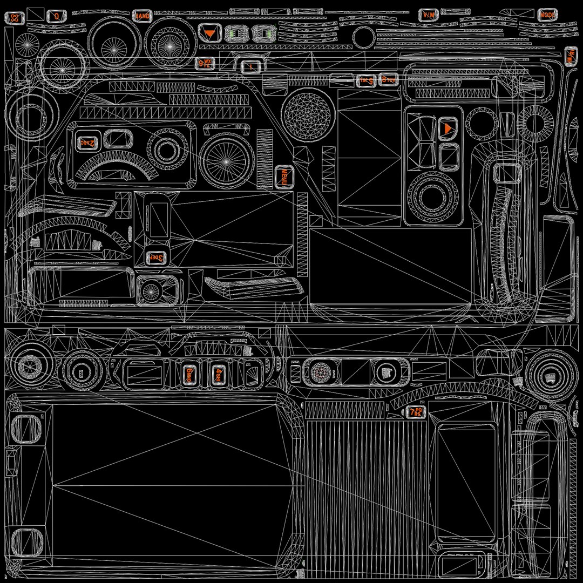Click the orange MENU key label
The height and width of the screenshot is (583, 583).
(x=284, y=178)
